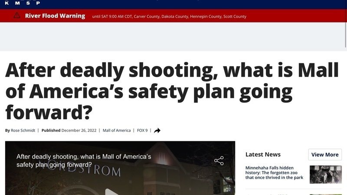The image size is (347, 195).
Task: Click the second Latest News story thumbnail
Action: click(325, 194)
